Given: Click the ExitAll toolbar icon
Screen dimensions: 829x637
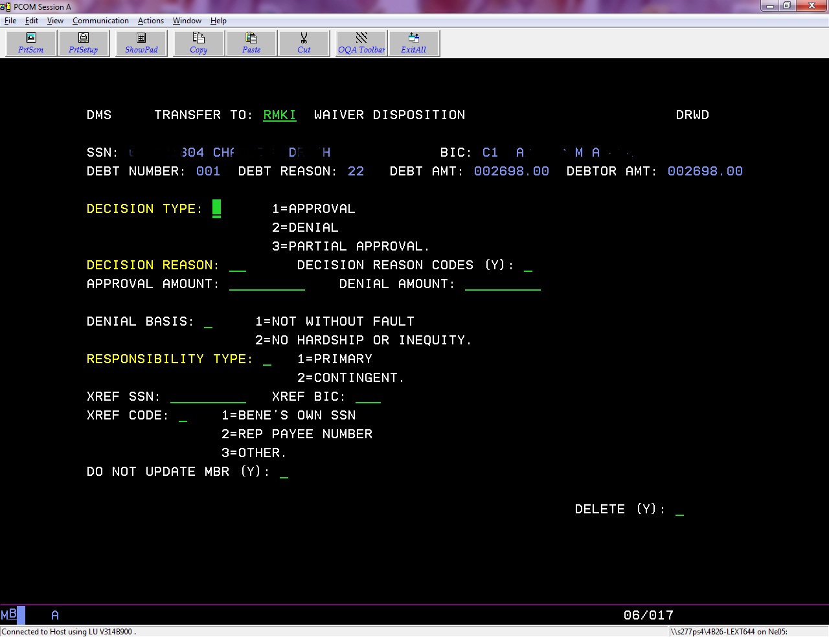Looking at the screenshot, I should 413,43.
